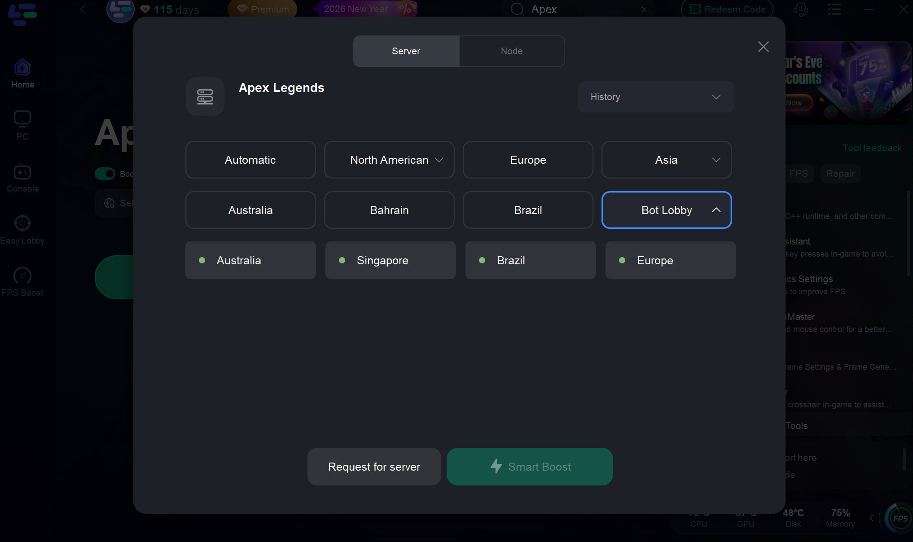Viewport: 913px width, 542px height.
Task: Collapse the Bot Lobby expander
Action: click(x=716, y=210)
